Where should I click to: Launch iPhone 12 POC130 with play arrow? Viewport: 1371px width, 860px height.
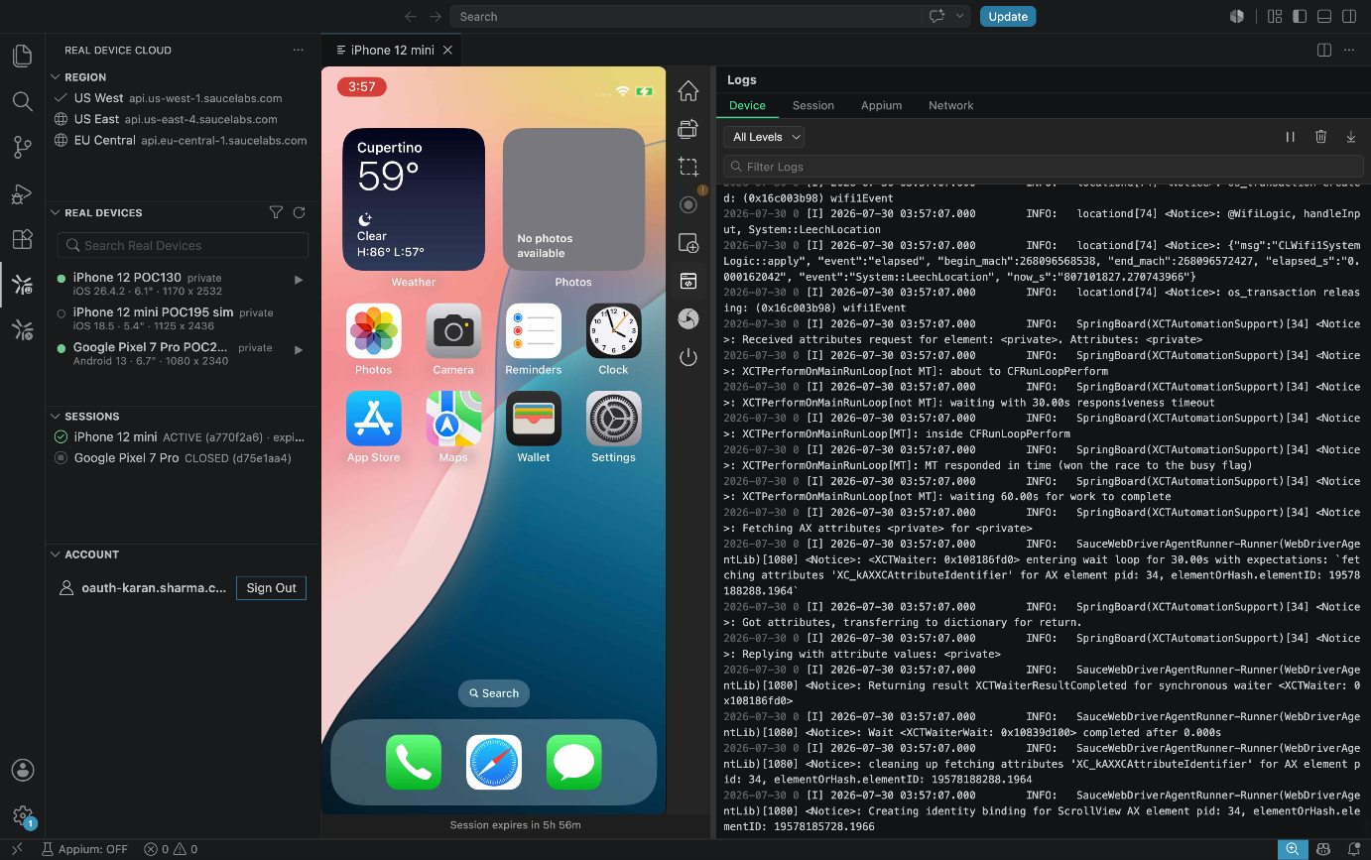click(299, 281)
